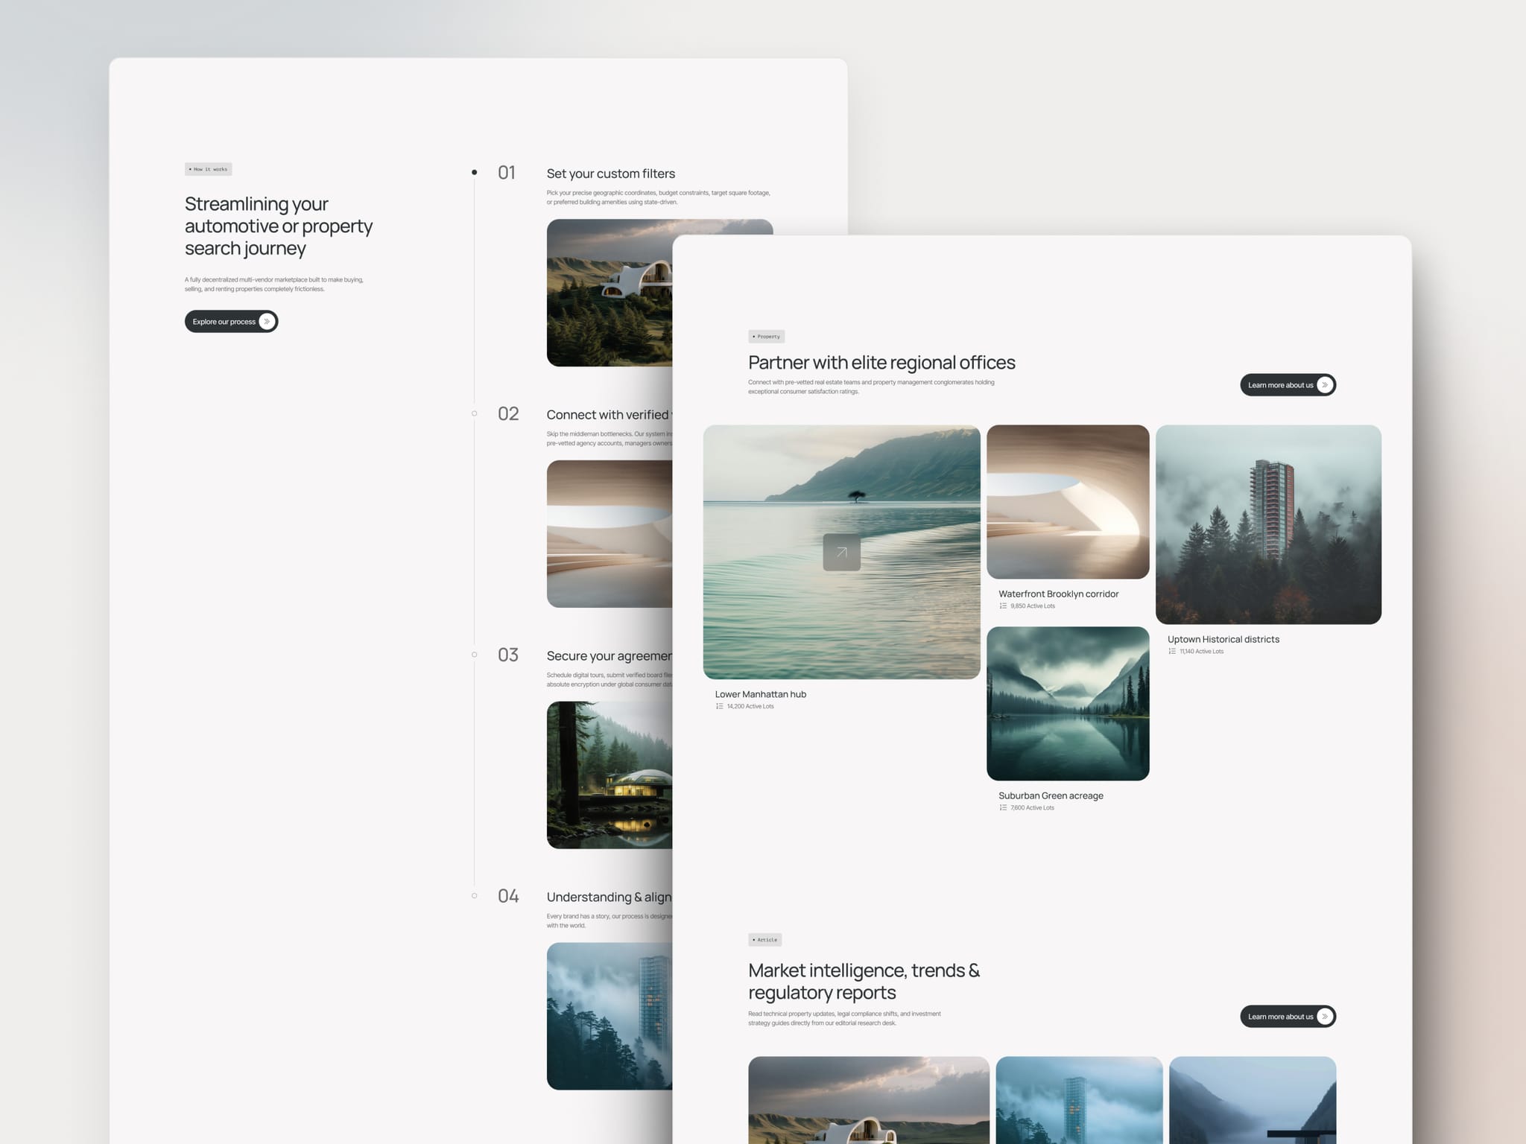The width and height of the screenshot is (1526, 1144).
Task: Click the list icon beside 9,850 Active Lots
Action: click(x=1003, y=606)
